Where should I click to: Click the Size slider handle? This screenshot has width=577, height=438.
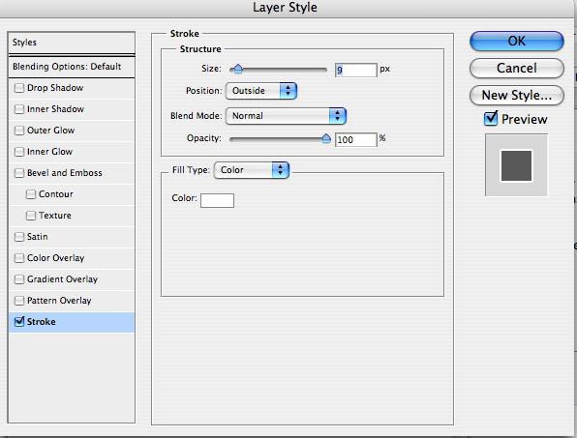pos(238,69)
